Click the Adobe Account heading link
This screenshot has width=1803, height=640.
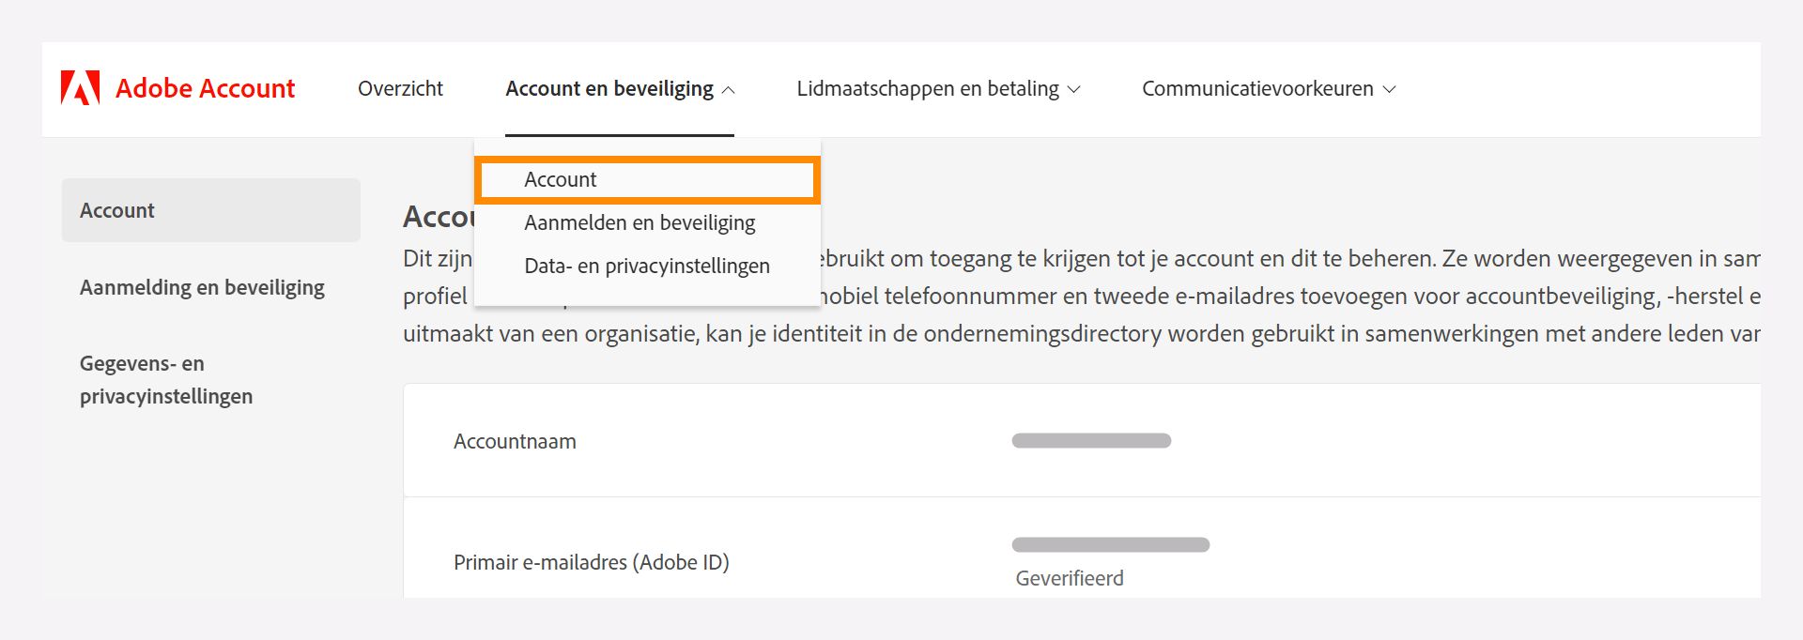pos(205,88)
